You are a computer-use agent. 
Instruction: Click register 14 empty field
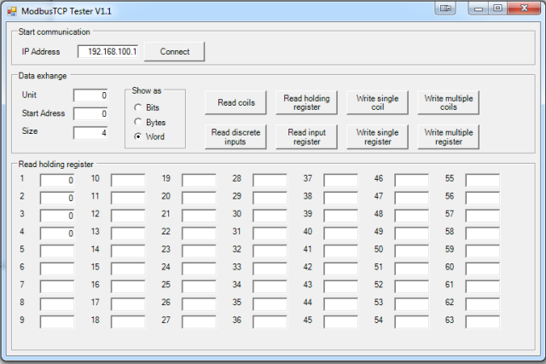click(128, 251)
